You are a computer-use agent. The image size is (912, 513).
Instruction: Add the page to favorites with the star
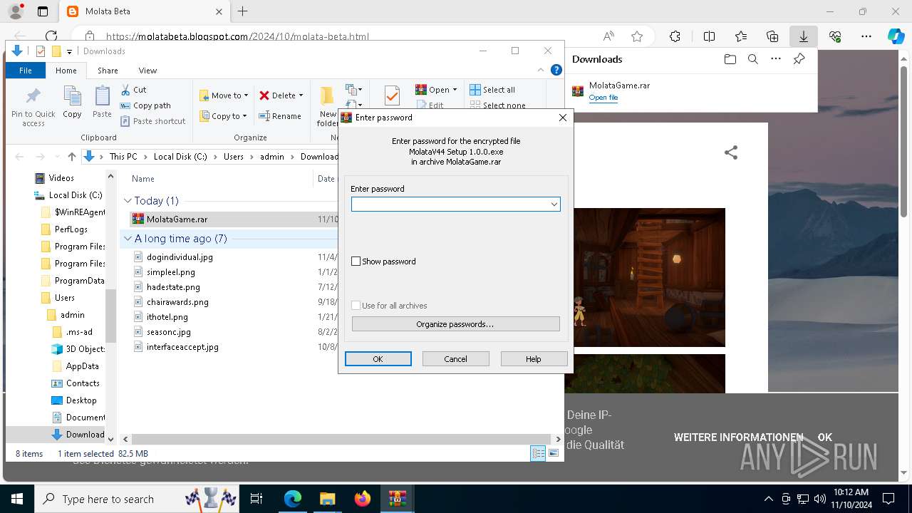point(637,36)
